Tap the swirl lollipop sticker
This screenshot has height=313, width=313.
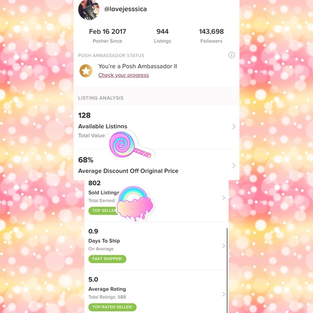[x=132, y=145]
